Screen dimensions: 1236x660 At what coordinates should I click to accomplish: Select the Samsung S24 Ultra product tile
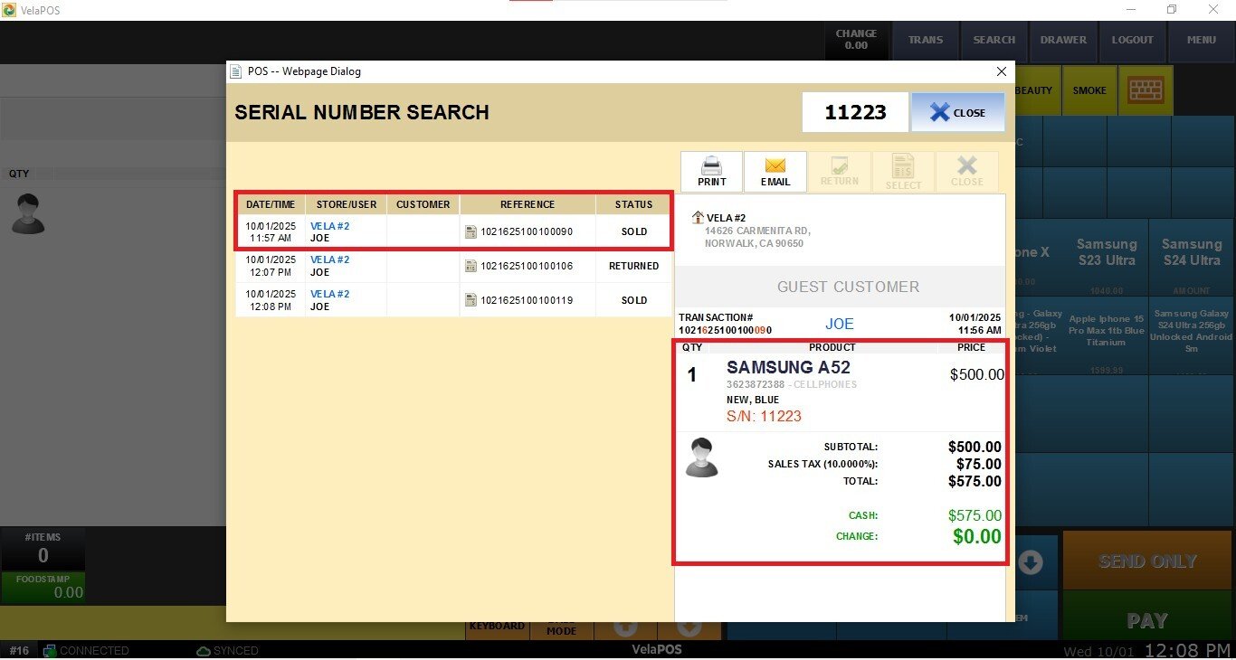[1191, 252]
